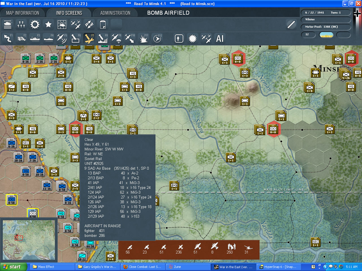Select the F2 rail mode icon
Image resolution: width=362 pixels, height=271 pixels.
[x=21, y=38]
